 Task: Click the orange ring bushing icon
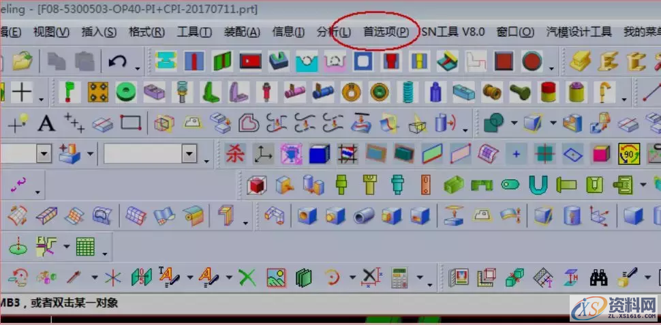352,92
